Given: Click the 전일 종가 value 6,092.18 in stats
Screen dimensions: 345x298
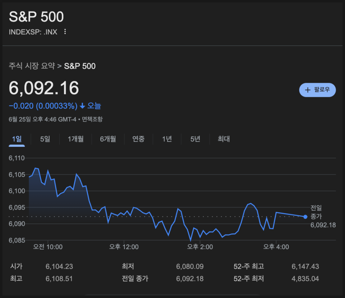Looking at the screenshot, I should point(190,279).
